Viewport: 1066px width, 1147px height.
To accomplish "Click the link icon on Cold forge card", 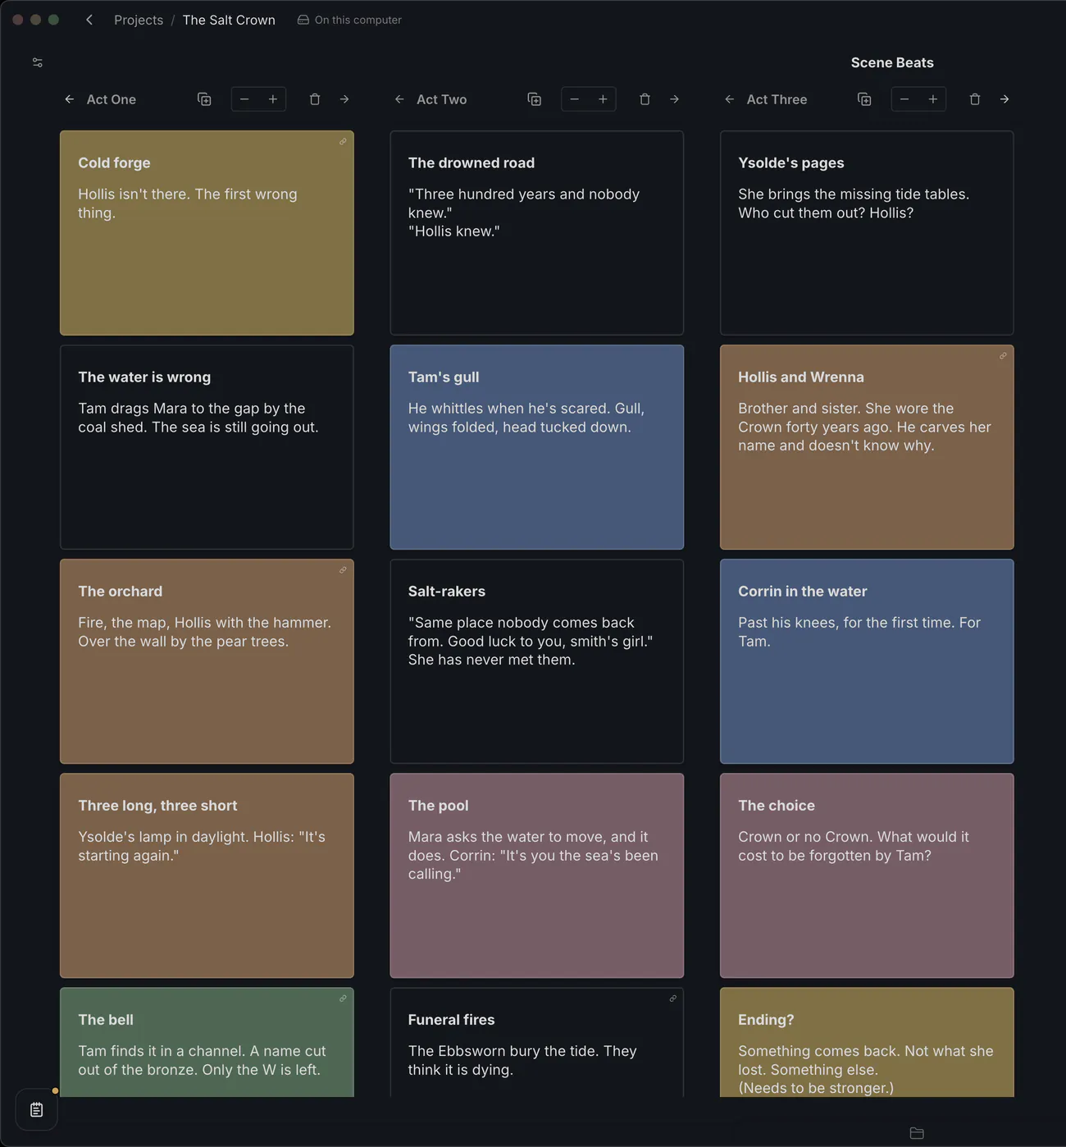I will (x=343, y=142).
